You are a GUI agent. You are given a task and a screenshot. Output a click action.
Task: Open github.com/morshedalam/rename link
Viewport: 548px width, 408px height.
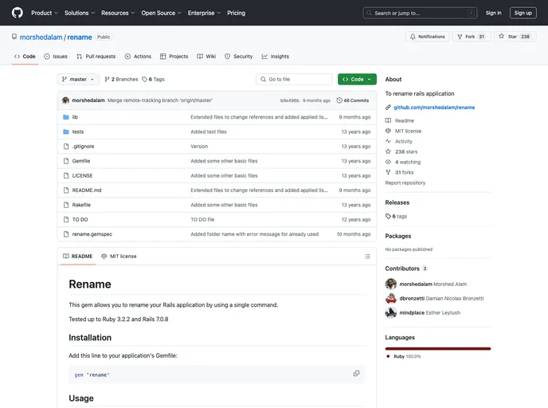434,108
